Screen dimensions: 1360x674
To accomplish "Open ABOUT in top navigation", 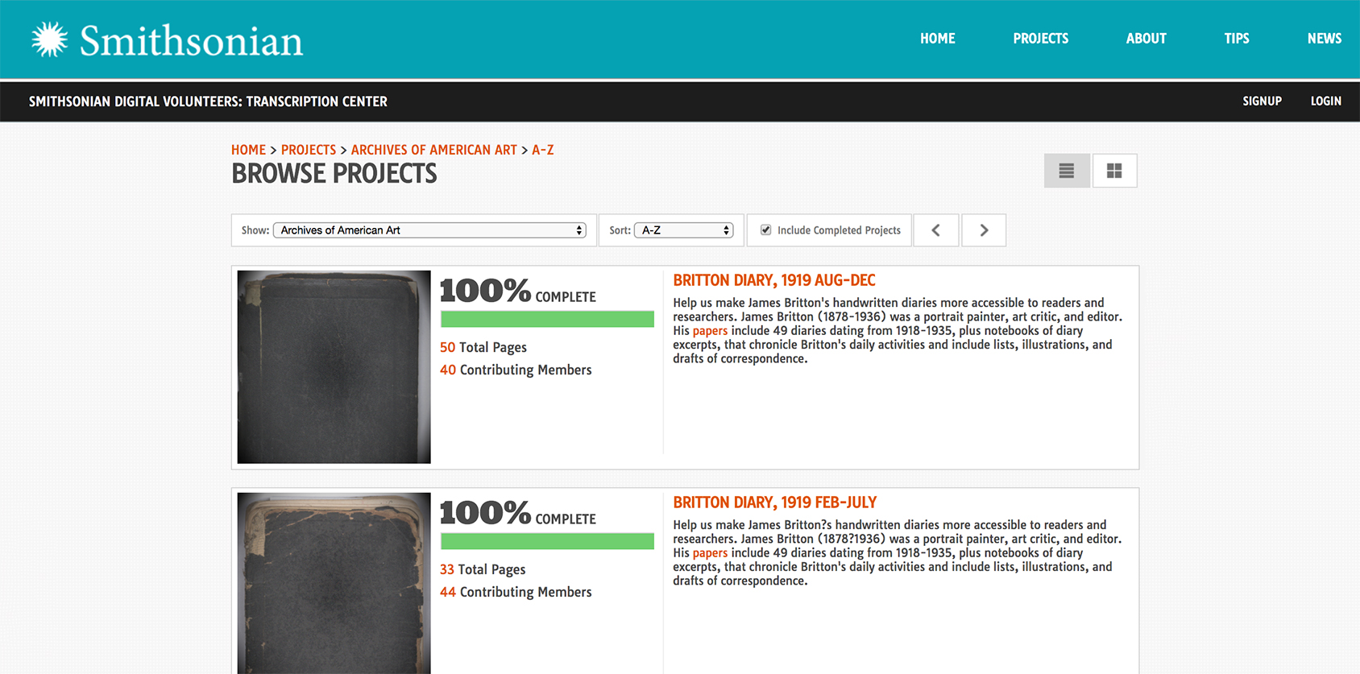I will click(x=1146, y=39).
